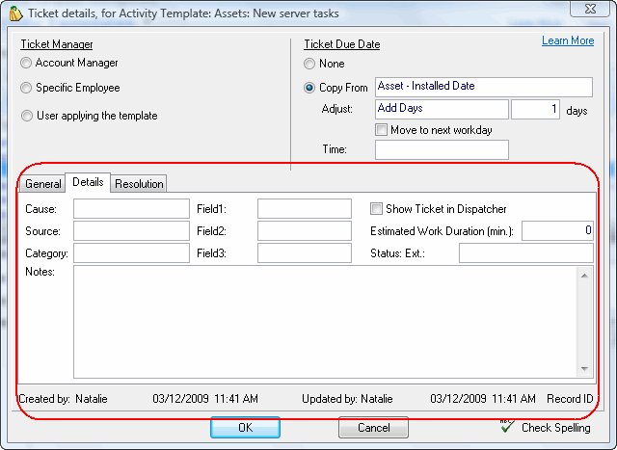Image resolution: width=617 pixels, height=450 pixels.
Task: Switch to the General tab
Action: [43, 184]
